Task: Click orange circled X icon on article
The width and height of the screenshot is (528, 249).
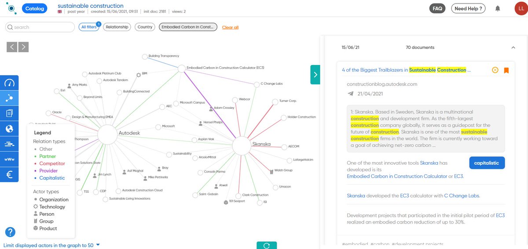Action: click(495, 70)
